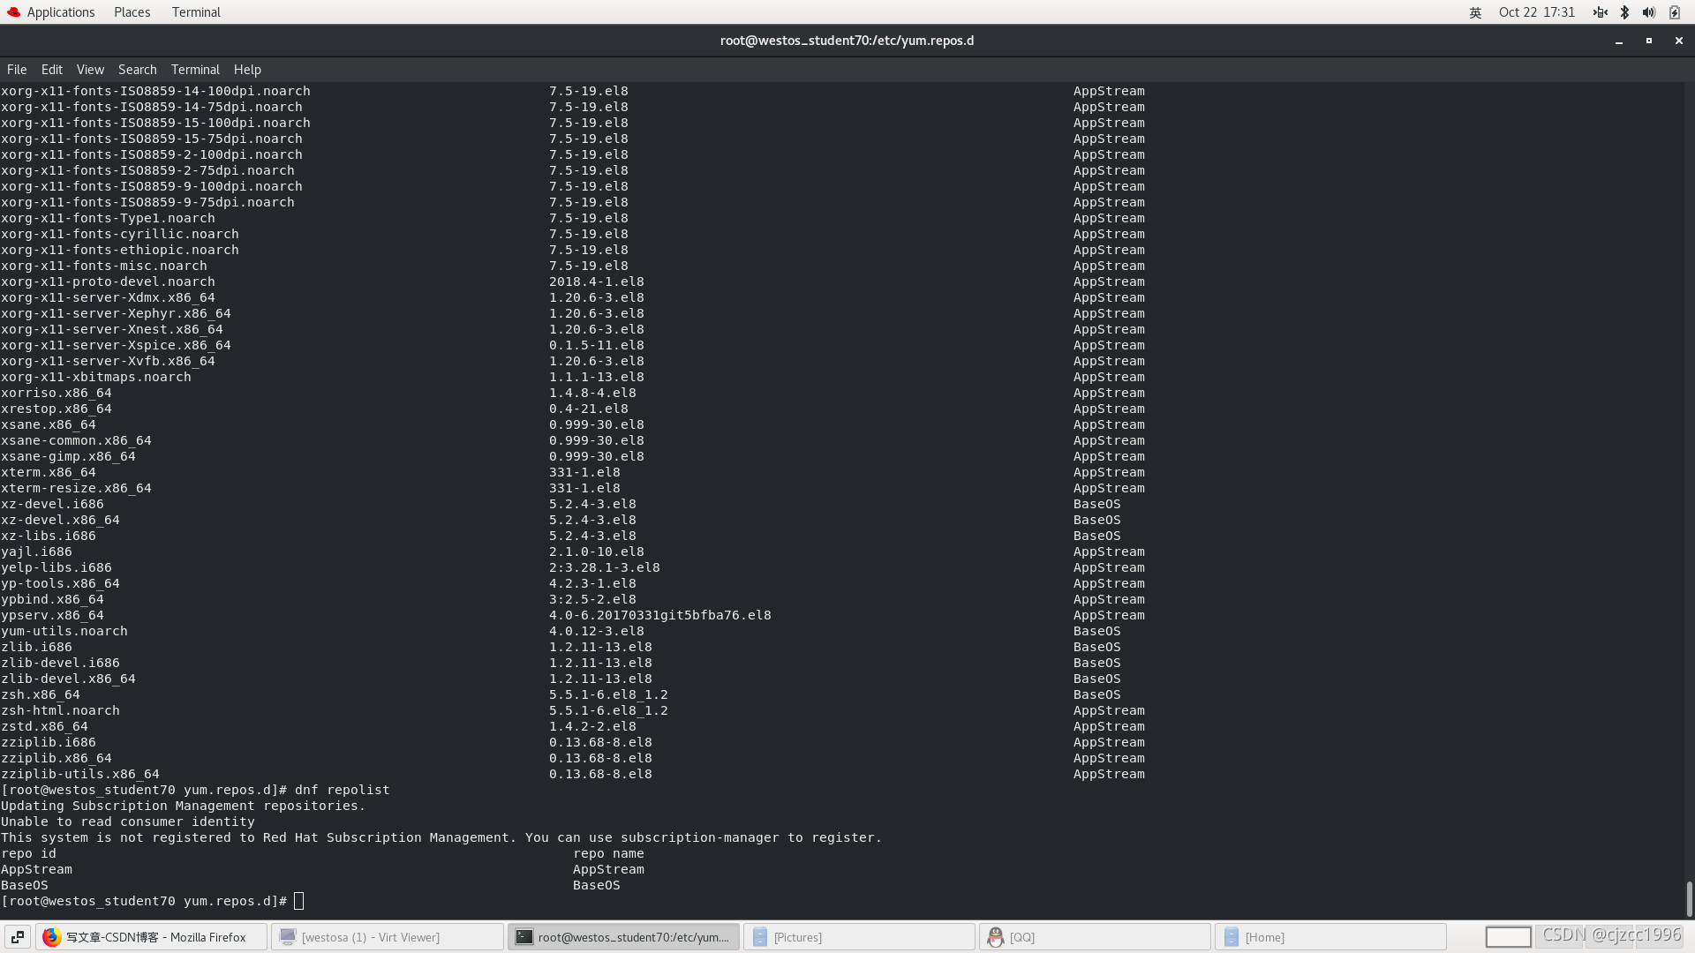
Task: Open the View menu
Action: (x=90, y=70)
